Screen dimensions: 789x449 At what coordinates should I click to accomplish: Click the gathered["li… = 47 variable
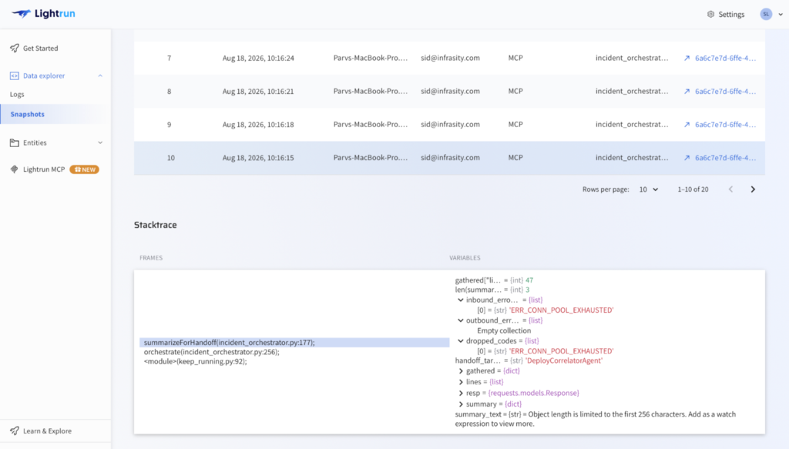pos(494,280)
